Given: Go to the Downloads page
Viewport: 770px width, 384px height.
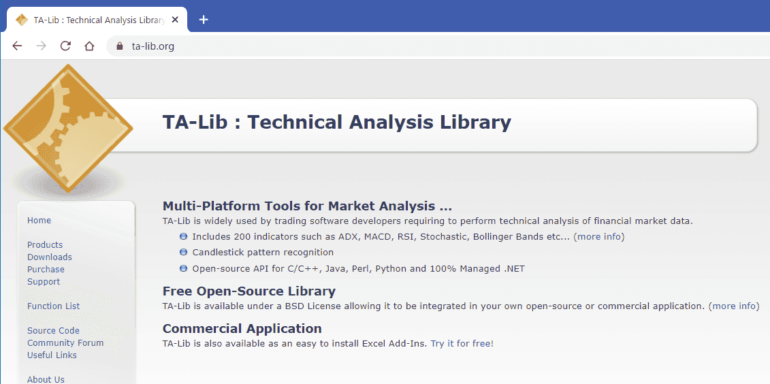Looking at the screenshot, I should click(x=50, y=257).
